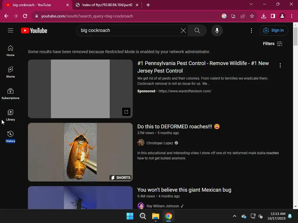Open Subscriptions in the sidebar
The image size is (298, 223).
point(10,94)
